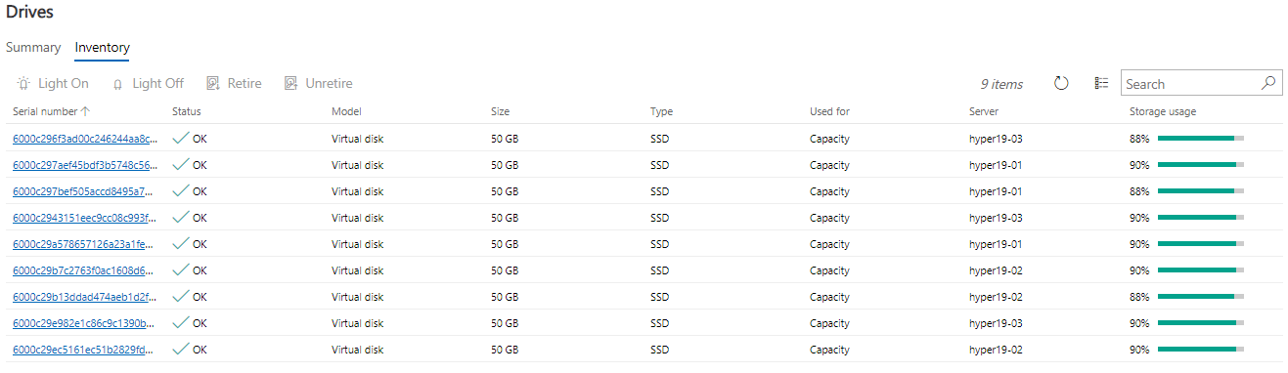Screen dimensions: 1288x373
Task: Open drive link 6000c29ec5161ec51b2829fd
Action: click(x=84, y=350)
